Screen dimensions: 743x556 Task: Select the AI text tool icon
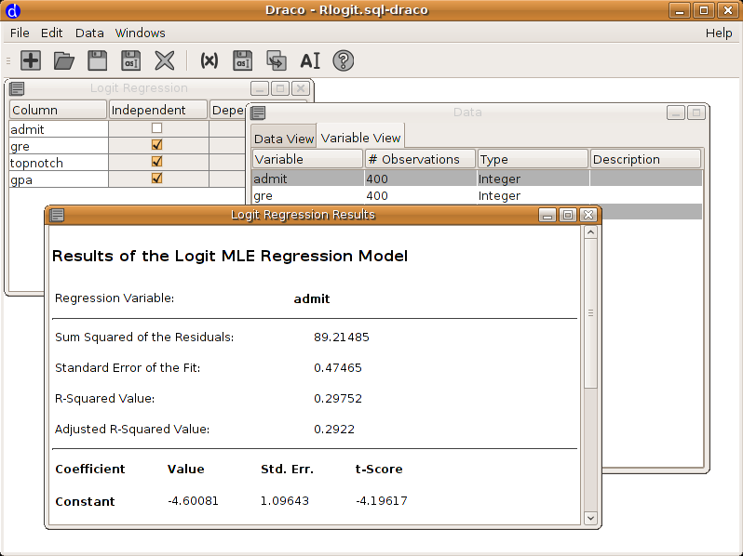point(310,60)
